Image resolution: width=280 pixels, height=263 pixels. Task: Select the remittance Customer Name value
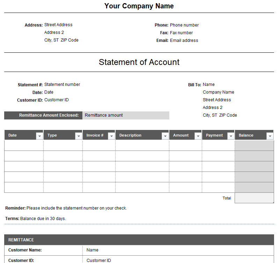coord(93,250)
